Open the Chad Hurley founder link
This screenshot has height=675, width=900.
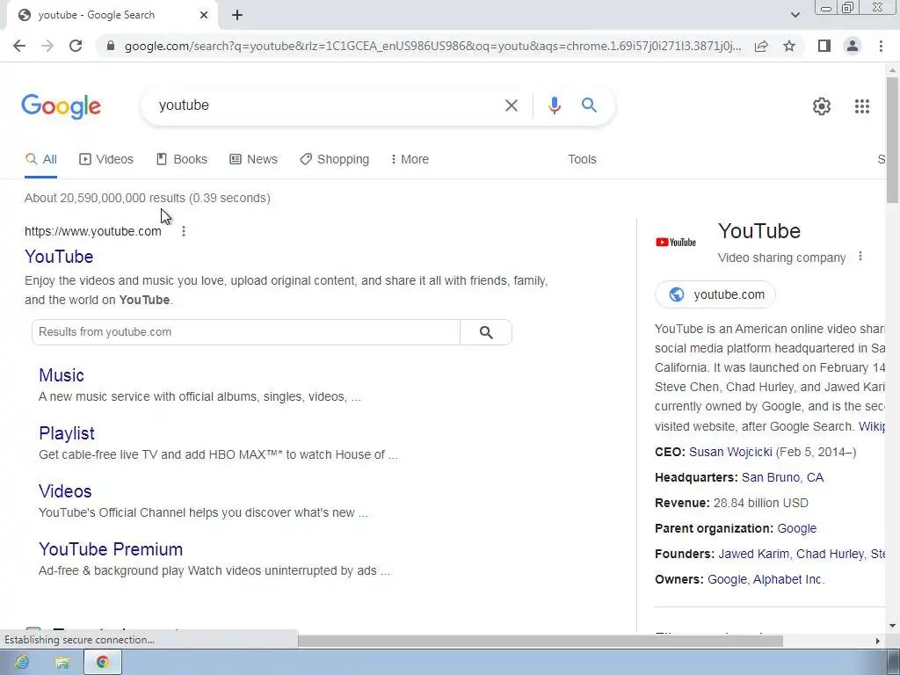coord(830,554)
